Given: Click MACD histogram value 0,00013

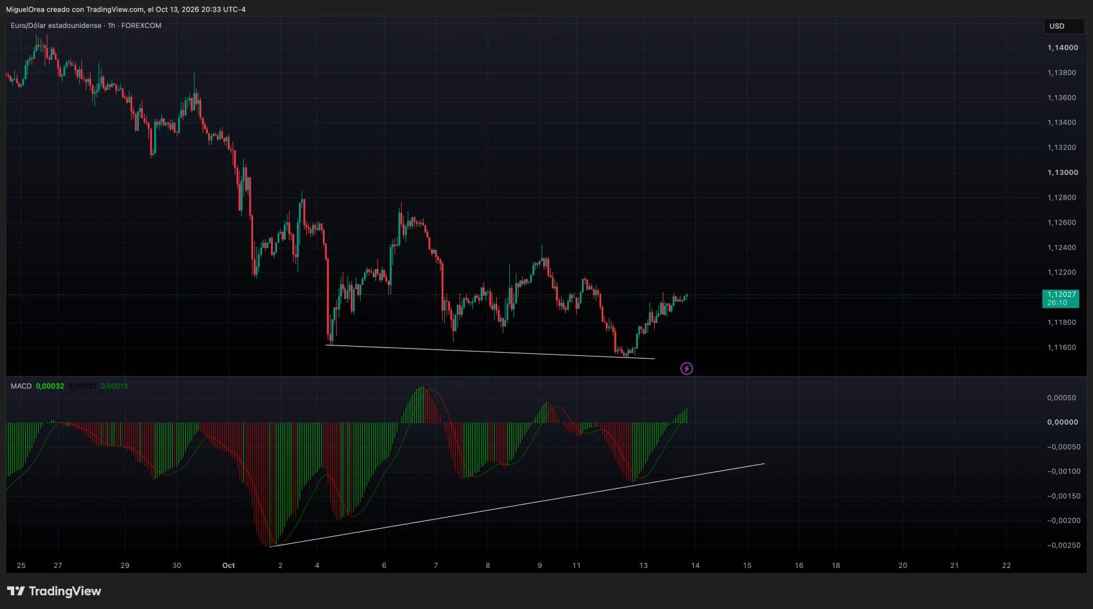Looking at the screenshot, I should tap(114, 386).
